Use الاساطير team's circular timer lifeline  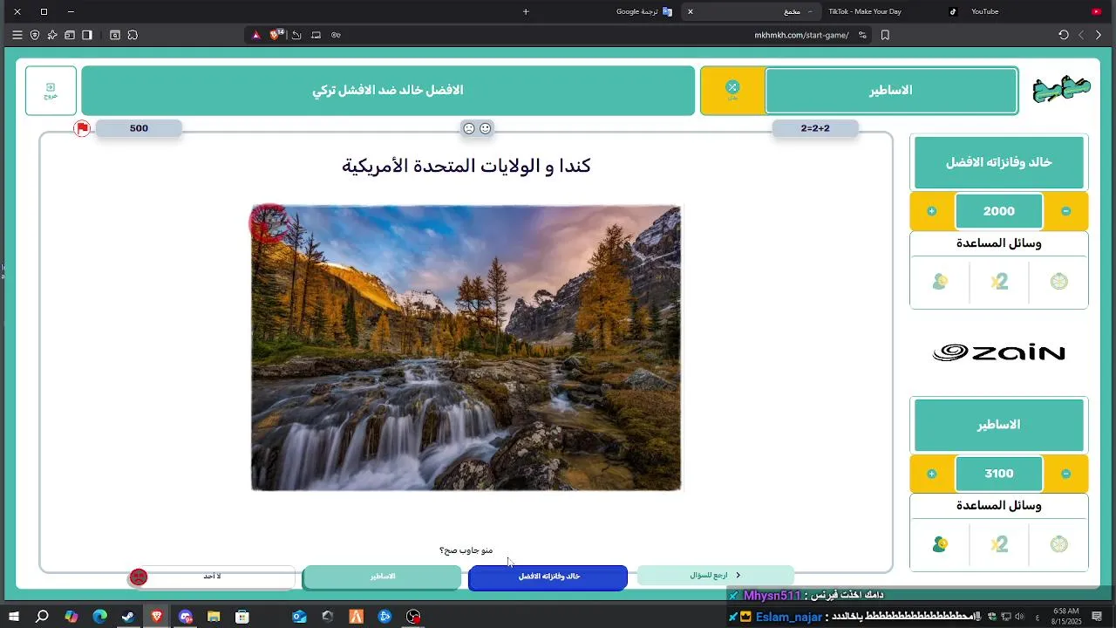(1058, 544)
